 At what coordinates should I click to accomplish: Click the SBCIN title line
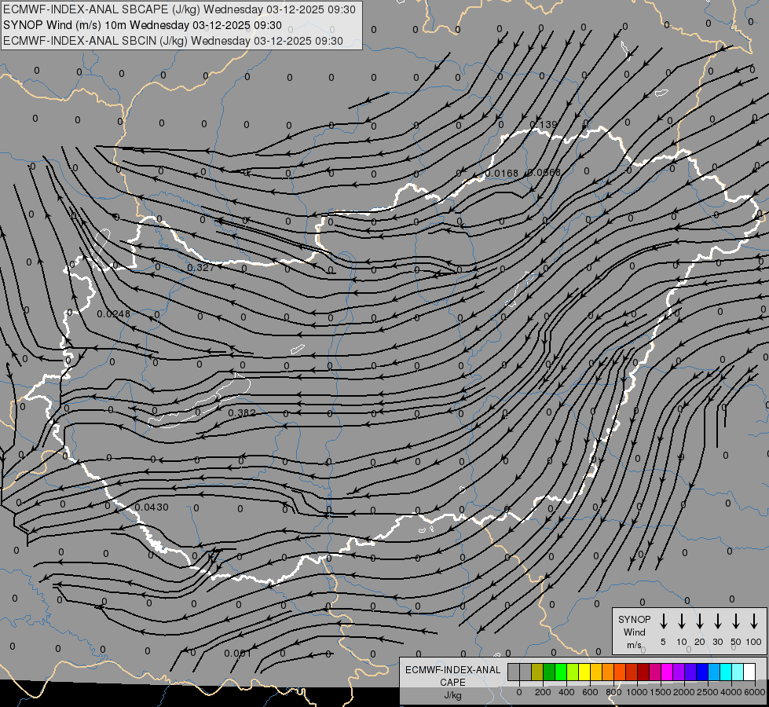coord(173,41)
